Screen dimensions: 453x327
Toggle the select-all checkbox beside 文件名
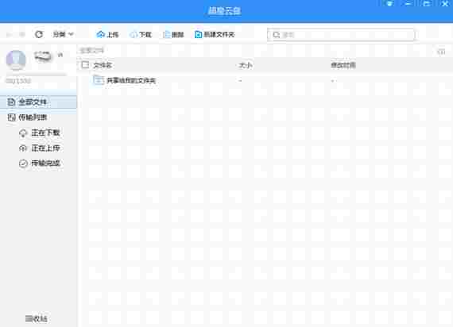click(85, 64)
